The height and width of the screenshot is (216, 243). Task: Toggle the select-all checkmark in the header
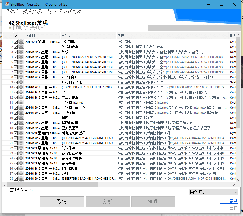click(16, 36)
